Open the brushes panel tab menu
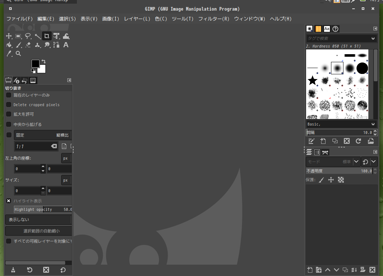Image resolution: width=383 pixels, height=276 pixels. click(375, 29)
